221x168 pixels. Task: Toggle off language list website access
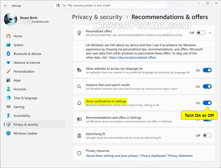coord(207,70)
